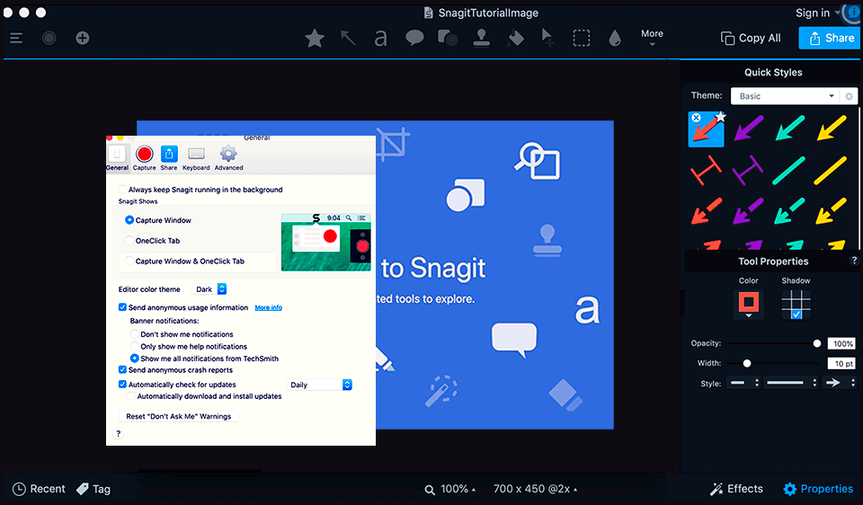Viewport: 863px width, 505px height.
Task: Choose the teal arrow quick style
Action: point(790,128)
